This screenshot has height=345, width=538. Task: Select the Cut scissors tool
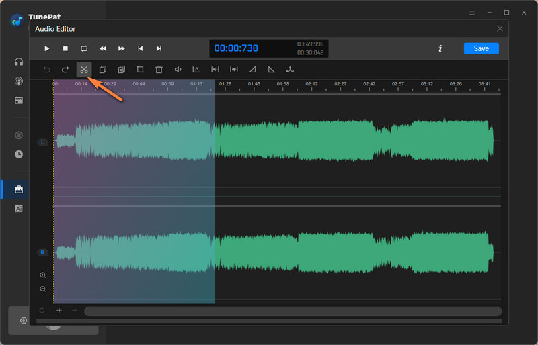point(84,69)
